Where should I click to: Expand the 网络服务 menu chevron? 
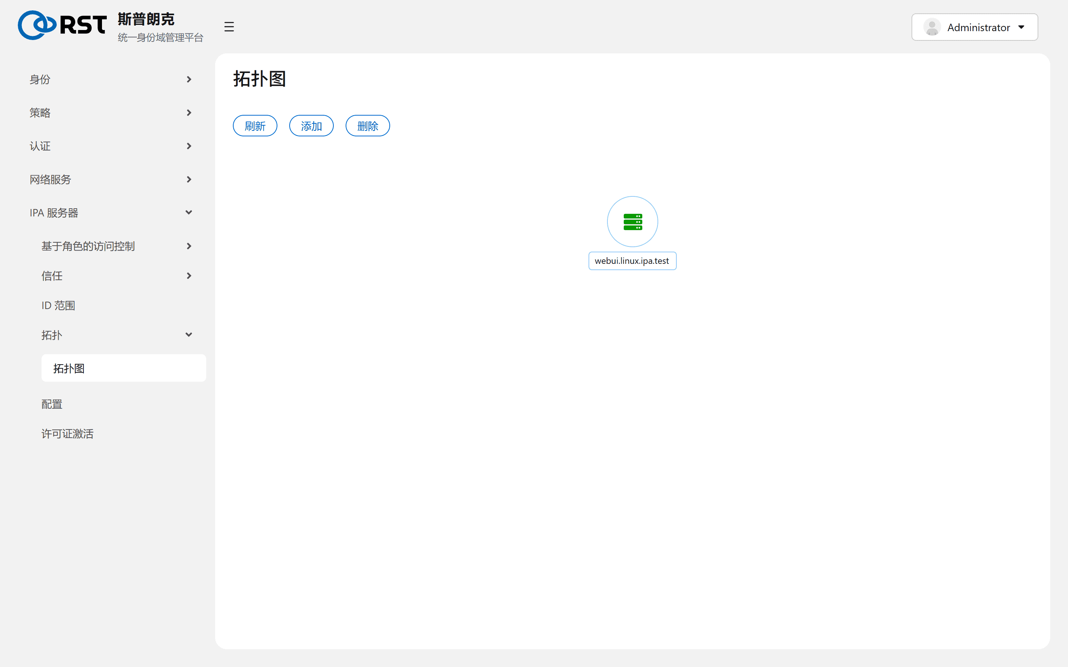[x=189, y=180]
